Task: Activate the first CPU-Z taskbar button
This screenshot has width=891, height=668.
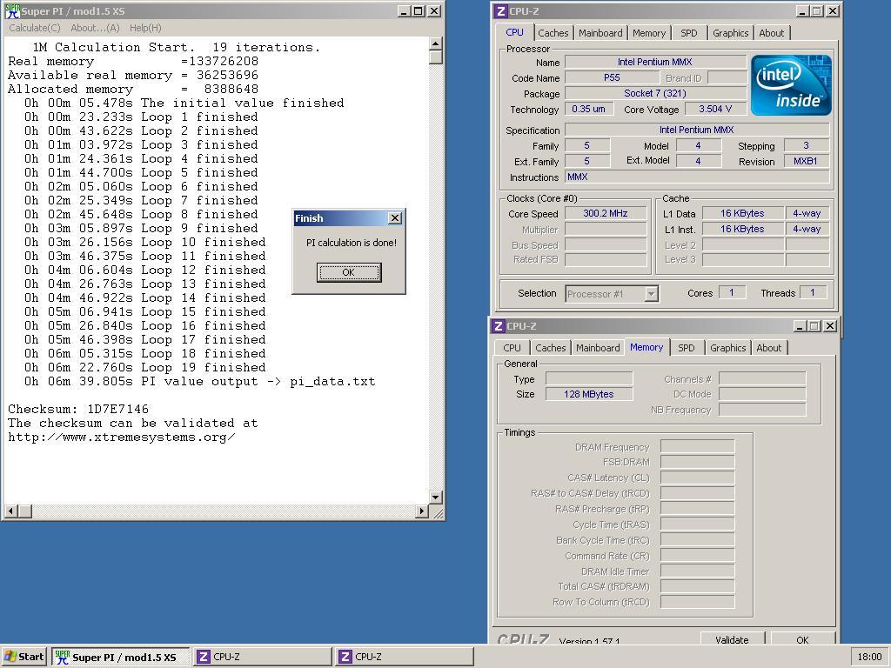Action: 262,658
